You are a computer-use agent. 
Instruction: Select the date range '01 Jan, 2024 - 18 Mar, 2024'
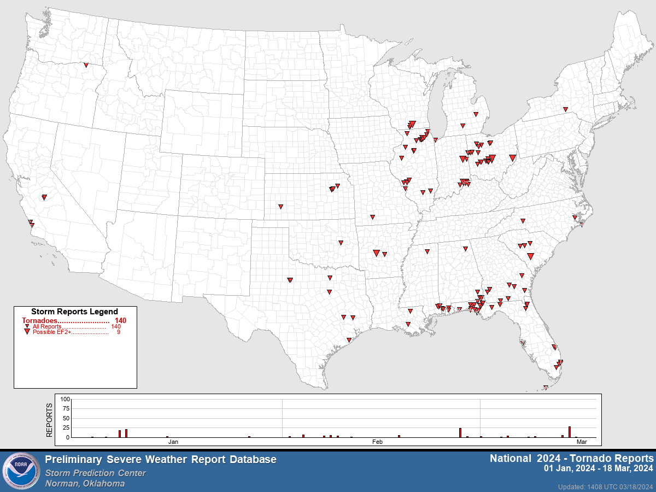(599, 468)
